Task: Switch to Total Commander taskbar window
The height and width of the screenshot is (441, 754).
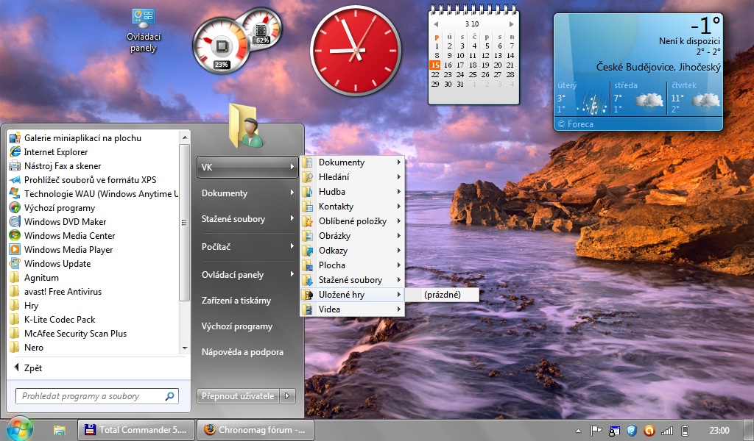Action: coord(136,430)
